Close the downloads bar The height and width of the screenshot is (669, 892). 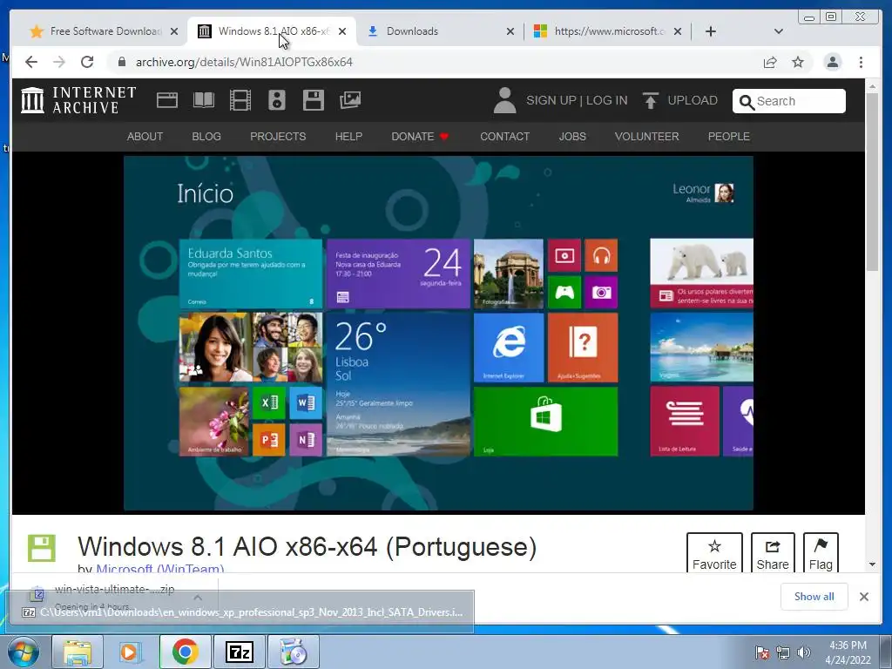[x=864, y=597]
